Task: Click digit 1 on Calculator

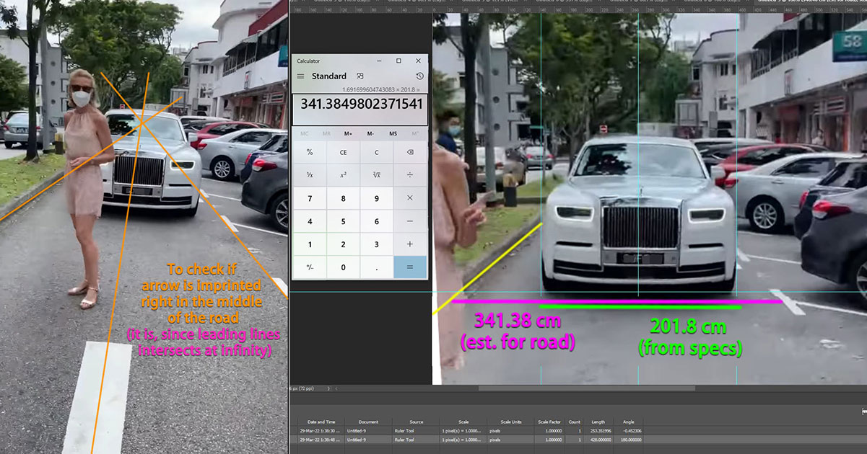Action: 310,244
